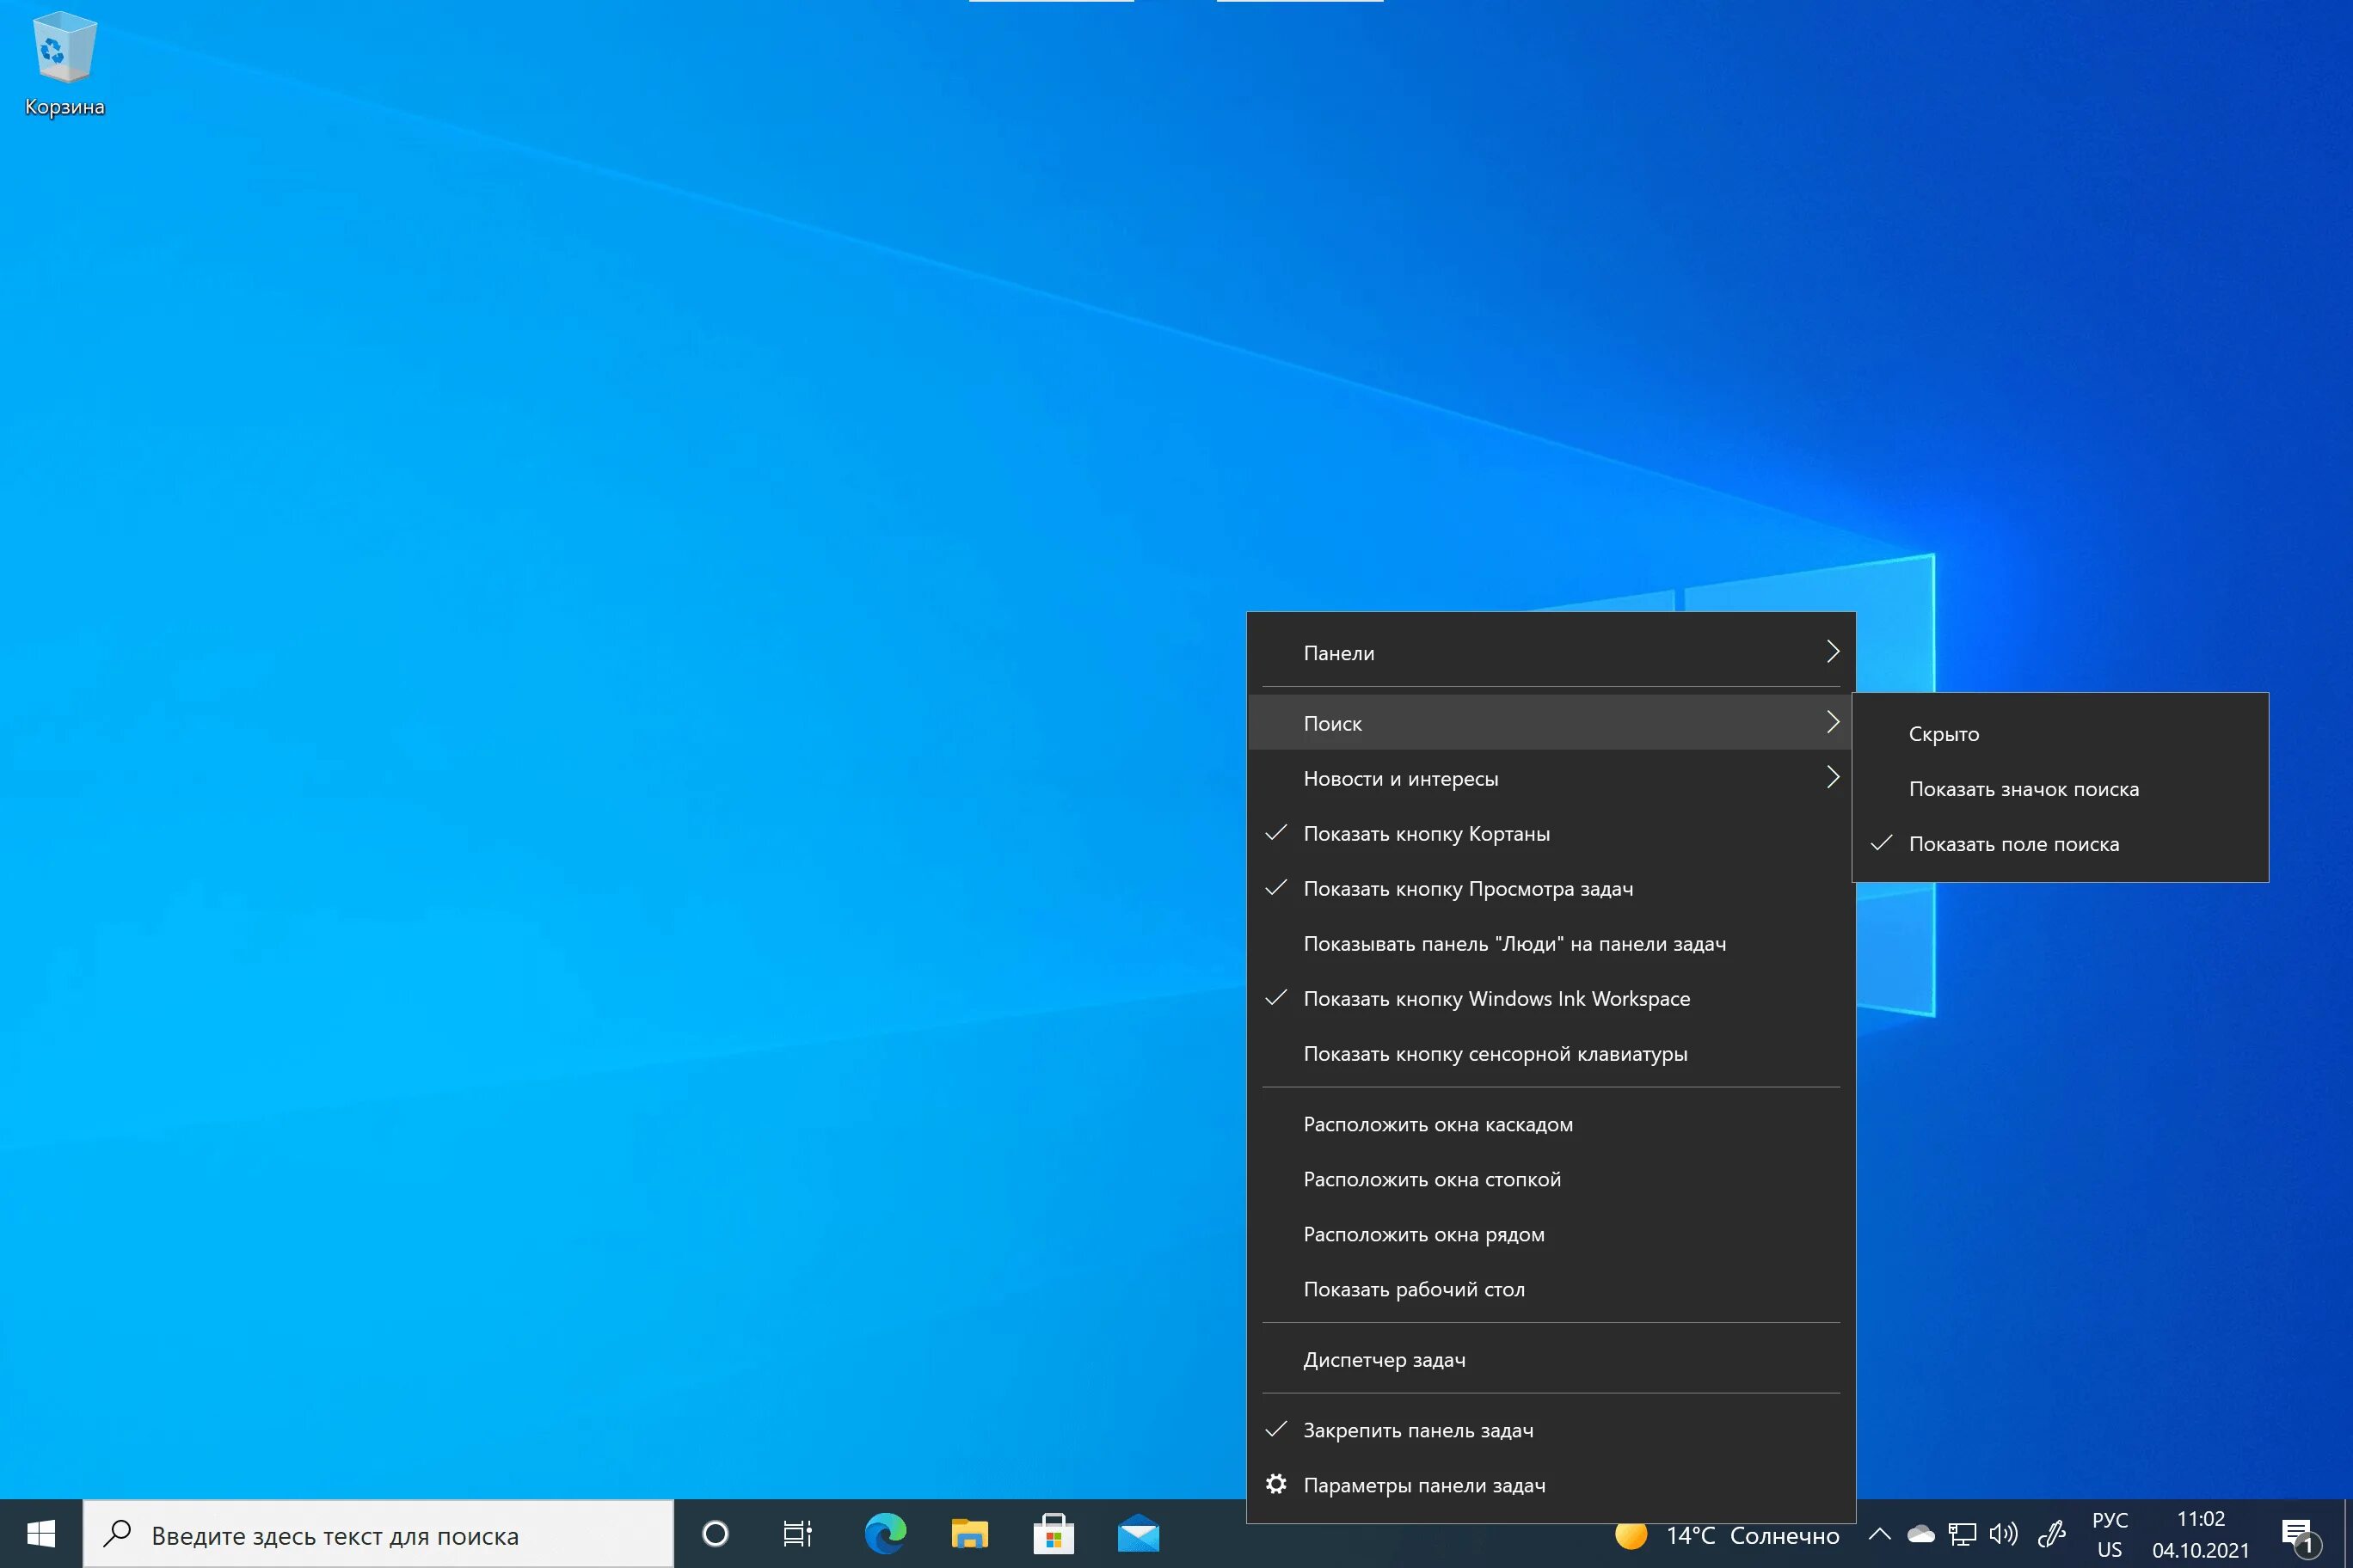Open the Mail app from the taskbar
This screenshot has width=2353, height=1568.
(1139, 1534)
